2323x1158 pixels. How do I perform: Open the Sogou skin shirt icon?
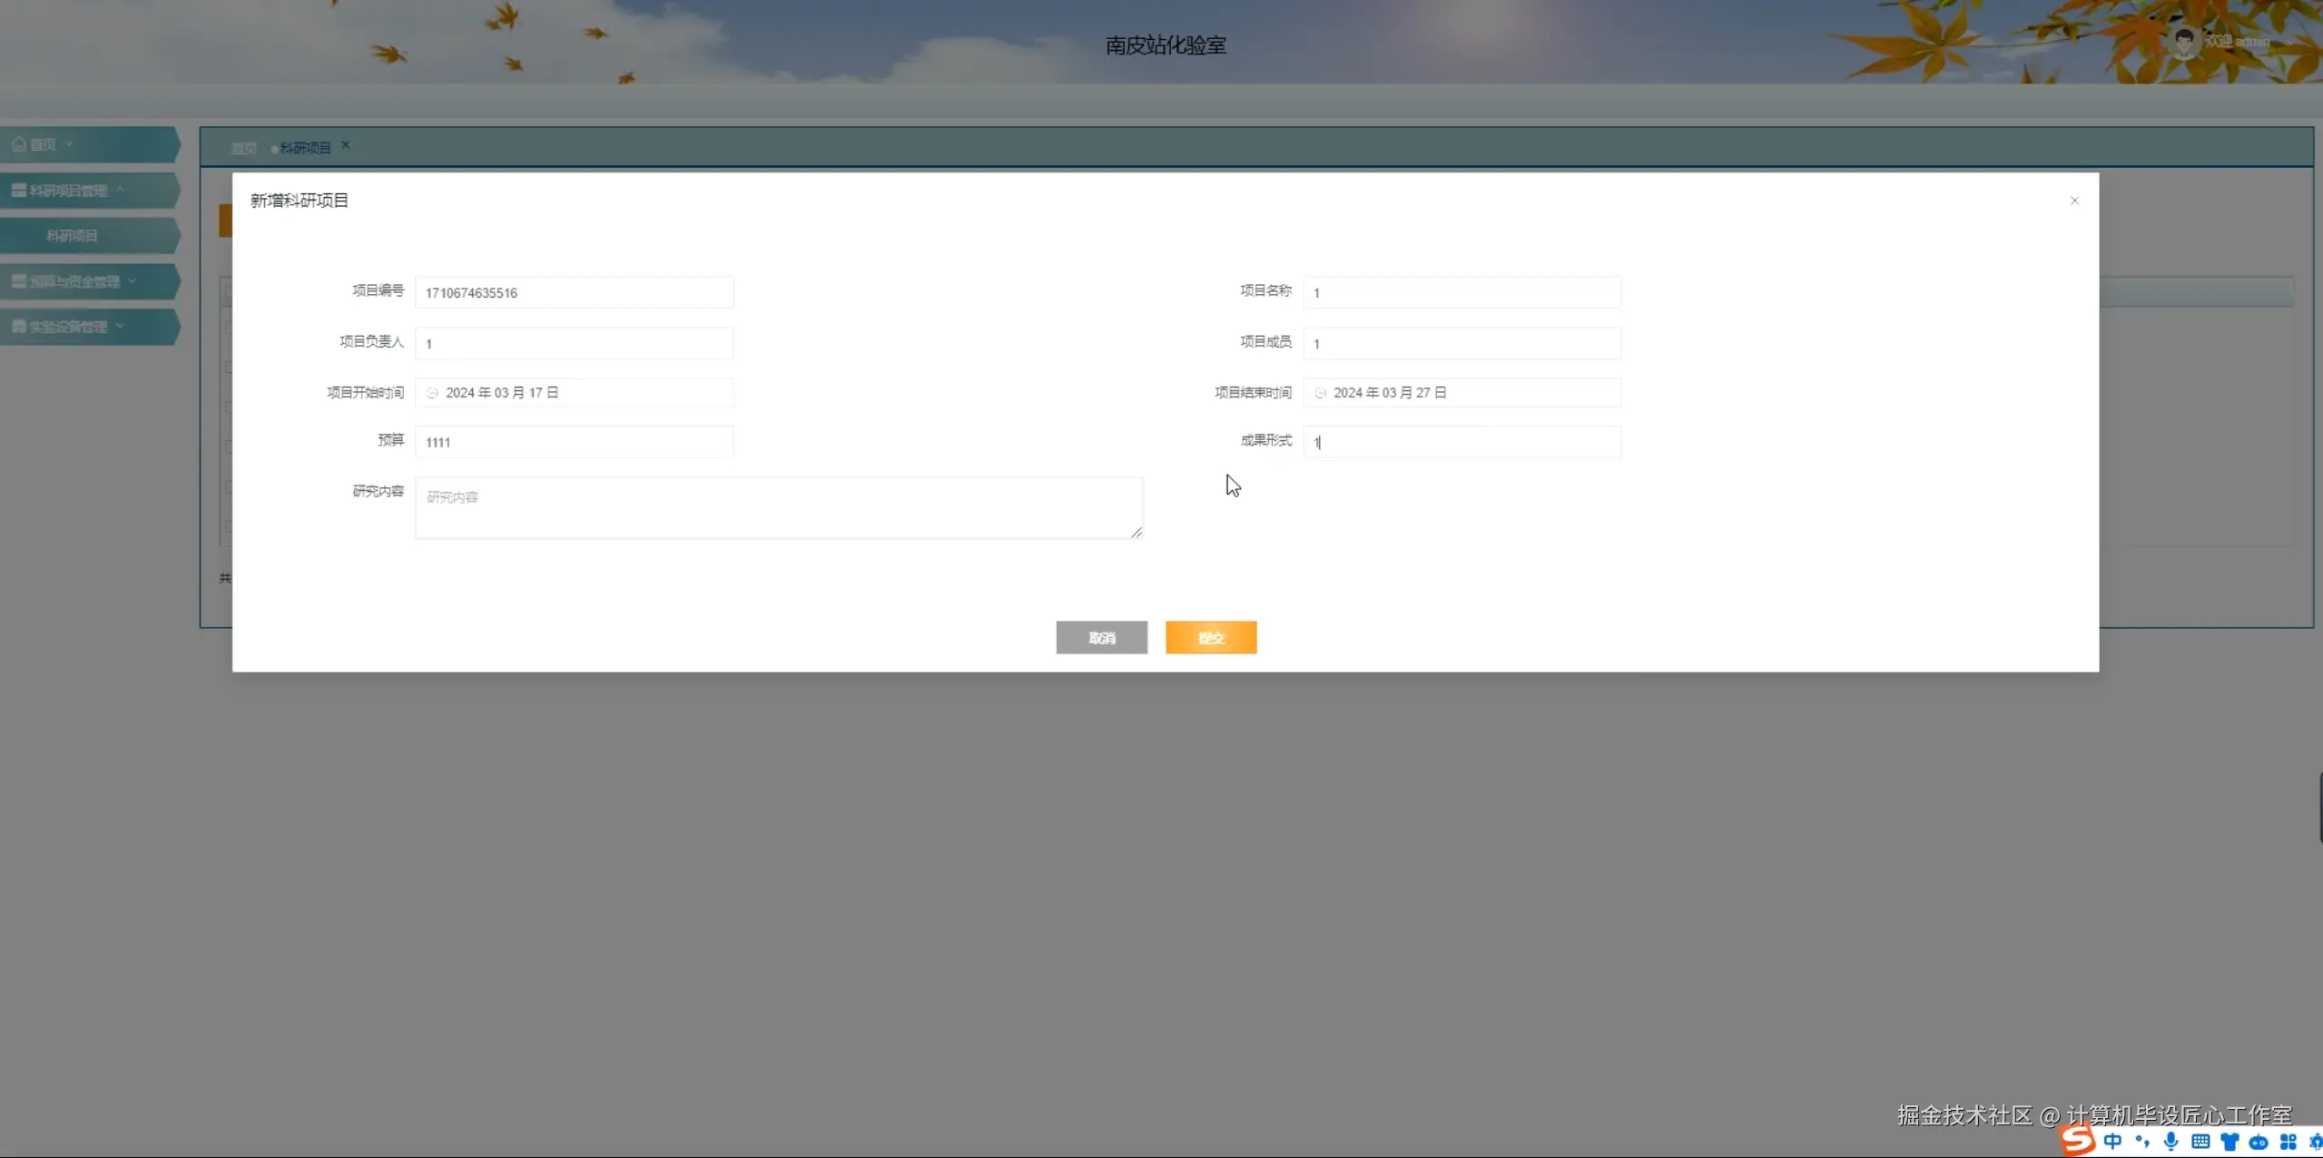(2229, 1142)
